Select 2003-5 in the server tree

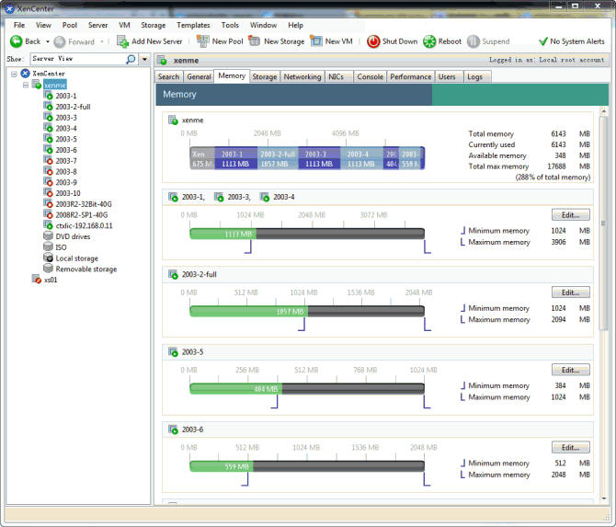[x=66, y=139]
